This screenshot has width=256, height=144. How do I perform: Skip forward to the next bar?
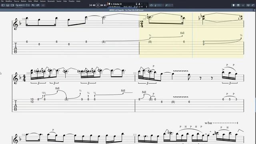coord(102,5)
